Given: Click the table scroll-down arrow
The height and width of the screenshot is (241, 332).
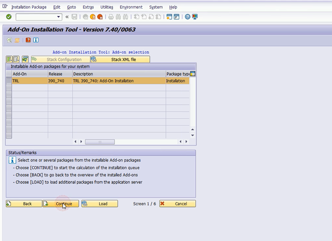Looking at the screenshot, I should 193,135.
